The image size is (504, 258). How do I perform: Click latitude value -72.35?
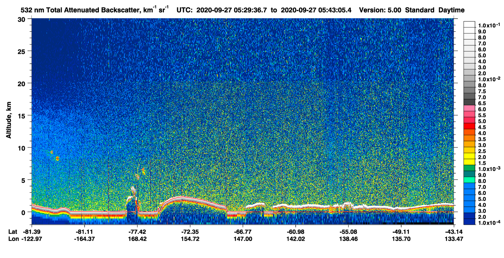tap(190, 231)
